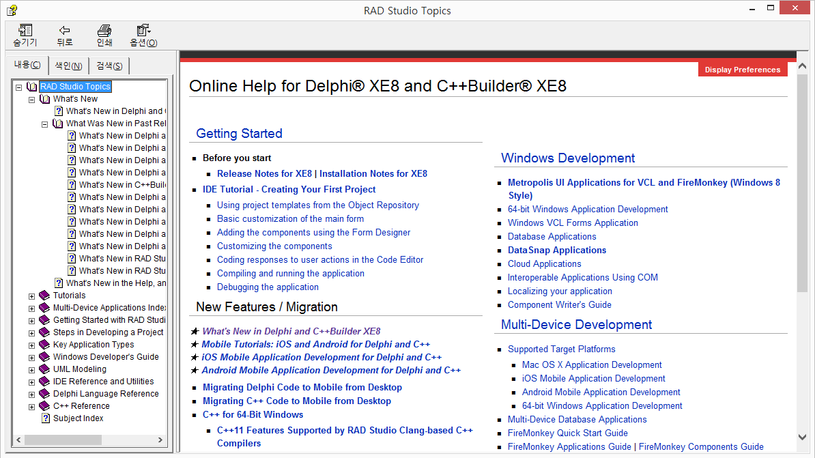Open Migrating Delphi Code to Mobile link
815x458 pixels.
(x=302, y=387)
